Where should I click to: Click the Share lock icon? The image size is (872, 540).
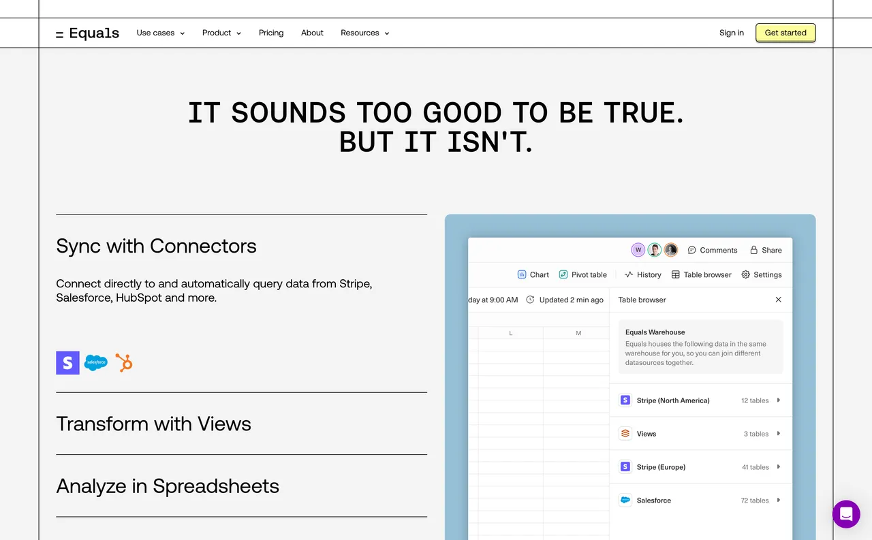click(x=753, y=250)
